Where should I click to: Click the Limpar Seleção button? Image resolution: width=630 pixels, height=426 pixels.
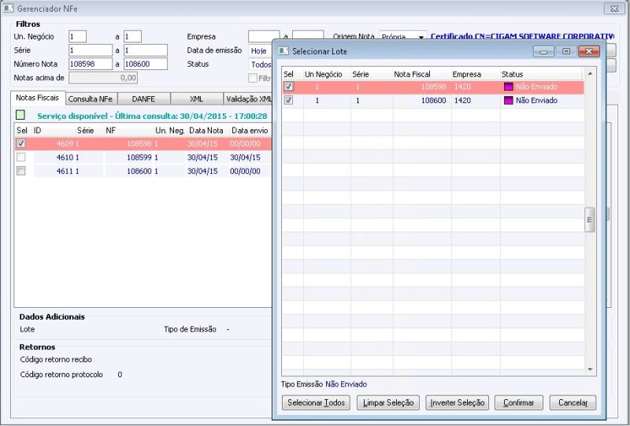click(388, 402)
